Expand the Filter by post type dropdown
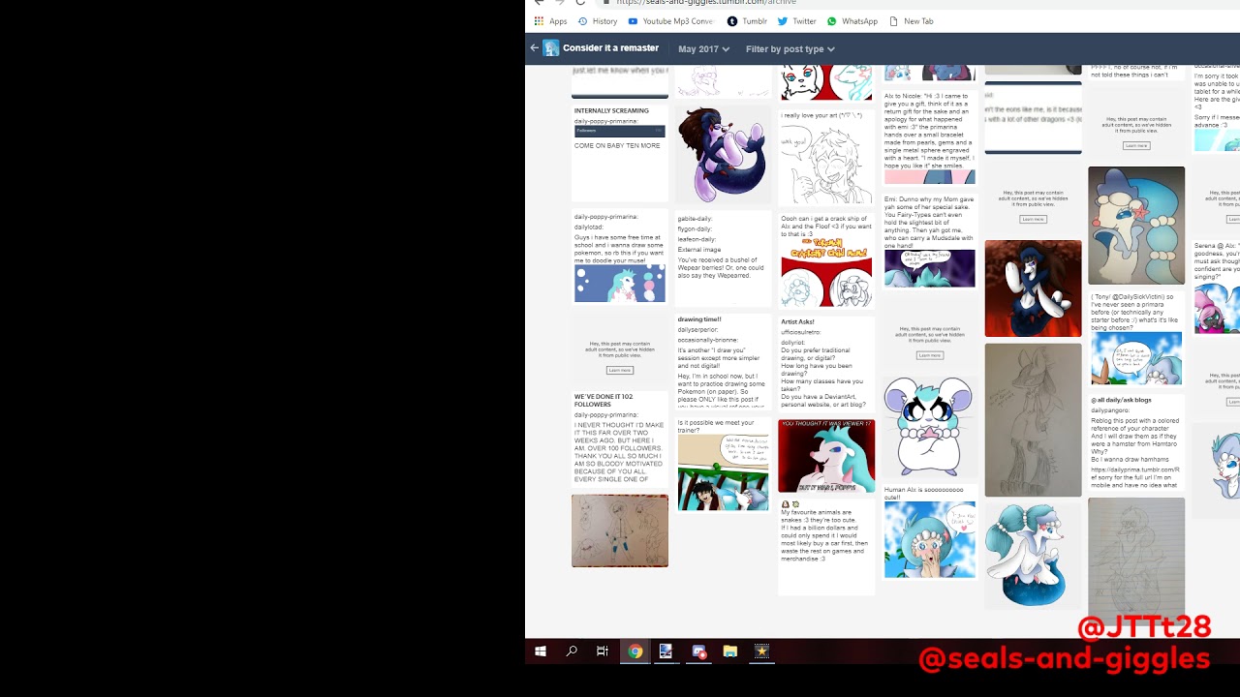Viewport: 1240px width, 697px height. 790,48
